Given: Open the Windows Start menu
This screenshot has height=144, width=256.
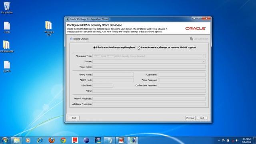Looking at the screenshot, I should [x=5, y=140].
